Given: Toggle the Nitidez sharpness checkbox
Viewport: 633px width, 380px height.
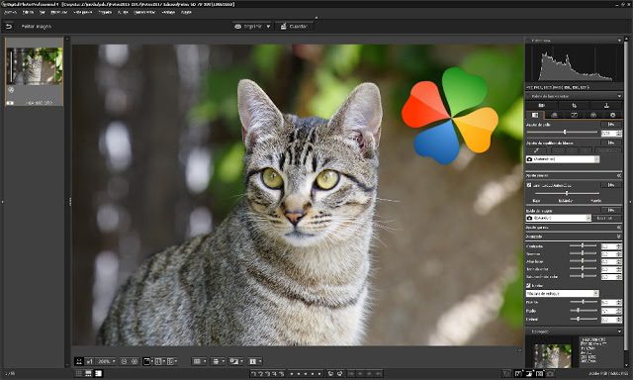Looking at the screenshot, I should 528,285.
